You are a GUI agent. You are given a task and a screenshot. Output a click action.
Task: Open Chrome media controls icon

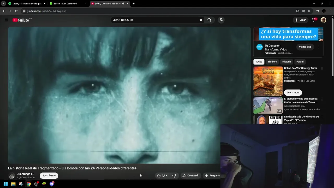pyautogui.click(x=318, y=11)
